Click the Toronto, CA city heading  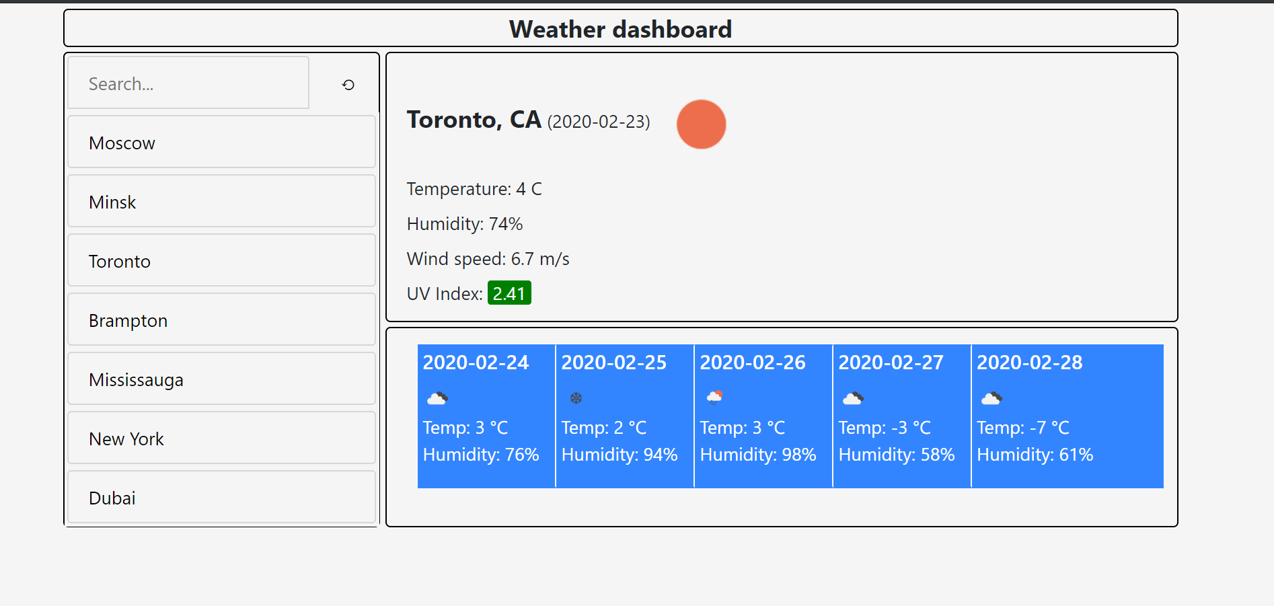click(x=474, y=120)
